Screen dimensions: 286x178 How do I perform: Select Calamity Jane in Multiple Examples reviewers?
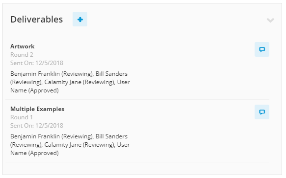(x=63, y=145)
